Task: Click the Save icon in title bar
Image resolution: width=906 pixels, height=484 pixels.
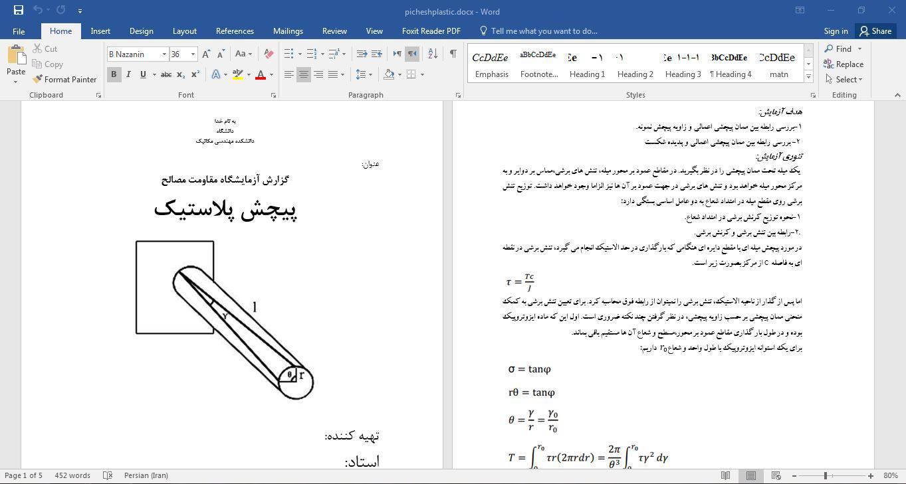Action: click(18, 11)
